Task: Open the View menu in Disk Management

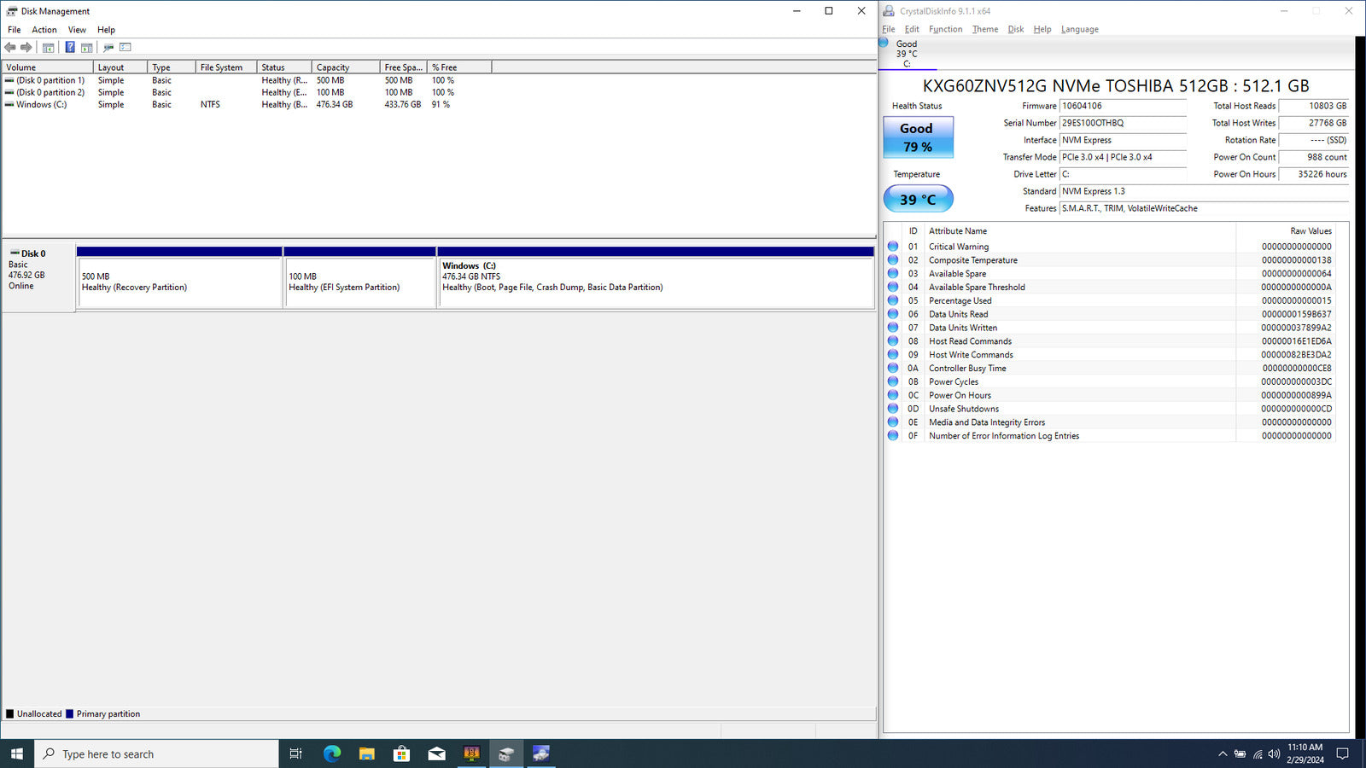Action: click(77, 30)
